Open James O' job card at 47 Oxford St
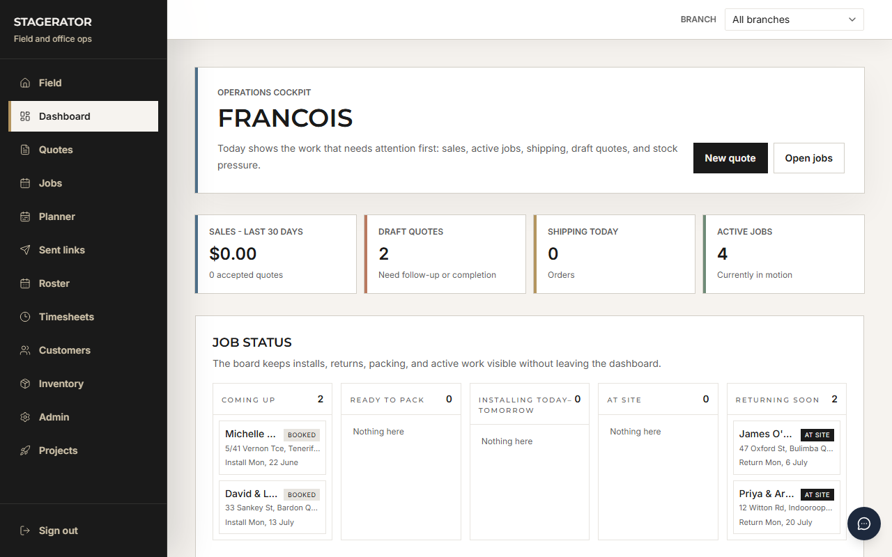The image size is (892, 557). [787, 448]
